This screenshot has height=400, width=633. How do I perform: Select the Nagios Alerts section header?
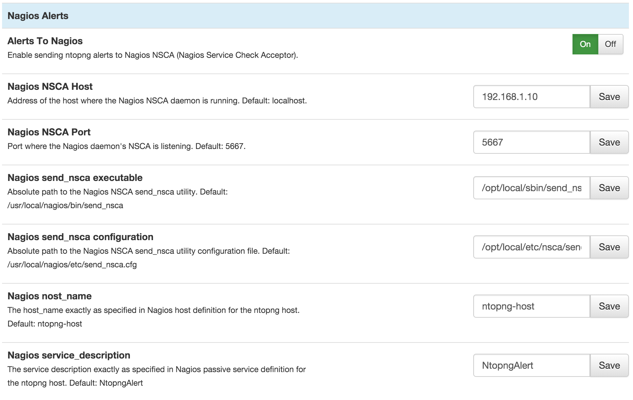[x=315, y=16]
